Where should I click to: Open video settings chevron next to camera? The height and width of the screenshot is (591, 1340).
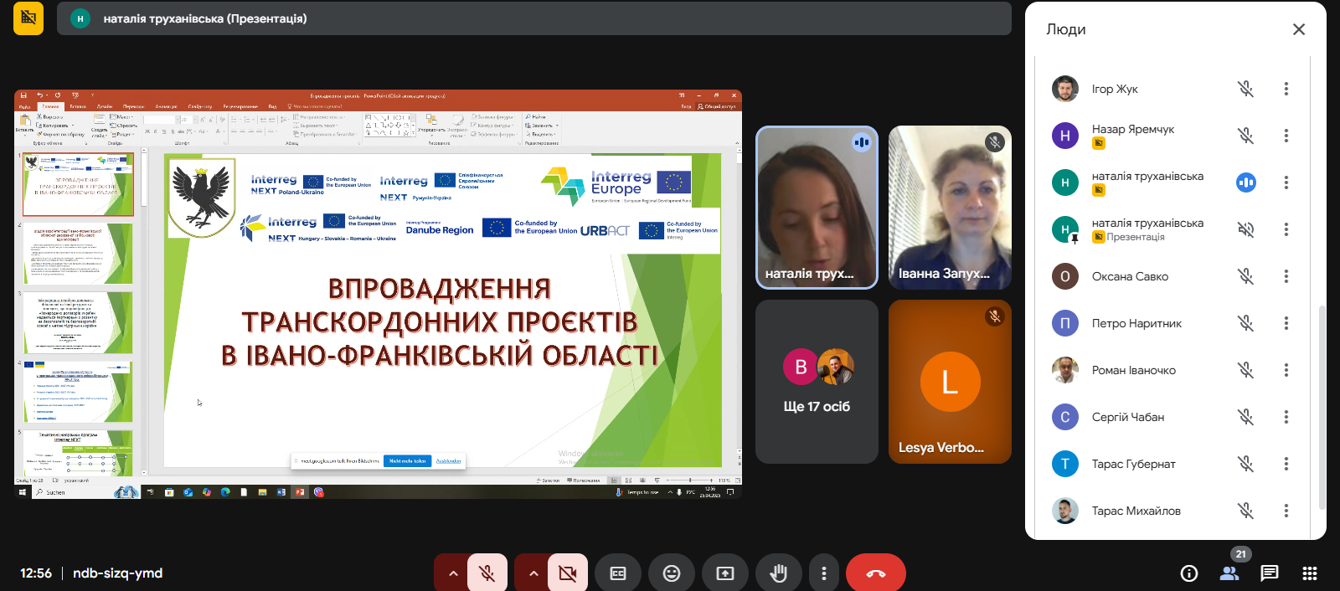(x=533, y=573)
